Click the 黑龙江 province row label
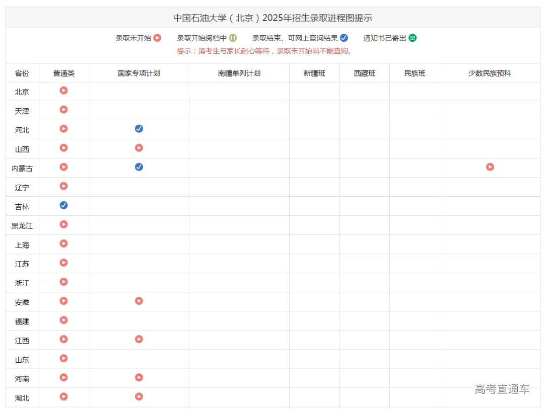 [22, 226]
